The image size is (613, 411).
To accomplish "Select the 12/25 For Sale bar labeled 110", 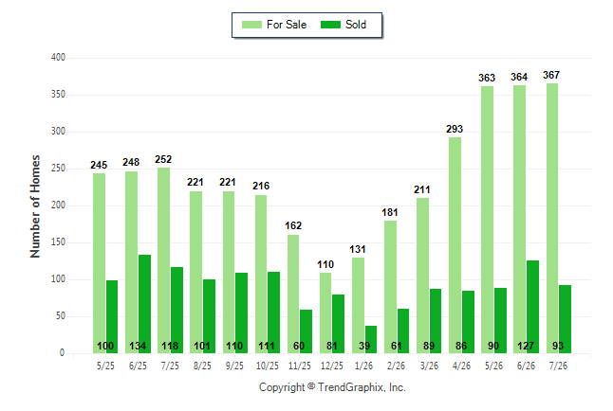I will tap(325, 313).
